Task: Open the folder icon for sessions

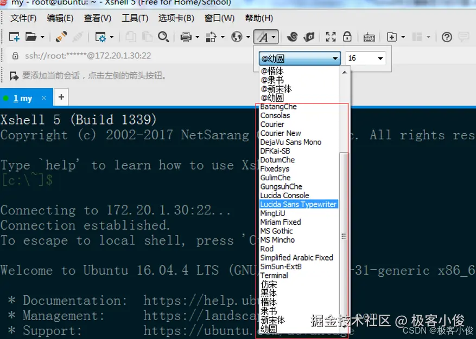Action: coord(30,37)
